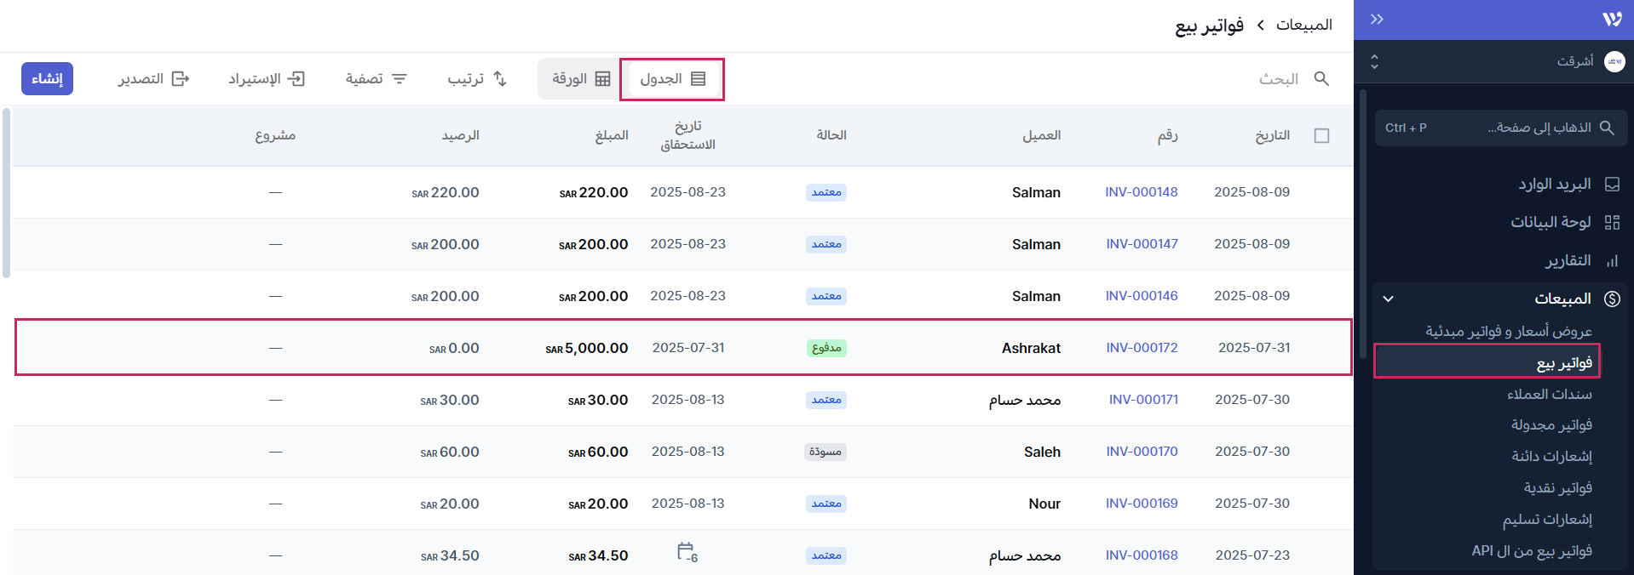
Task: Click the Sort arrows icon (ترتيب)
Action: click(500, 79)
